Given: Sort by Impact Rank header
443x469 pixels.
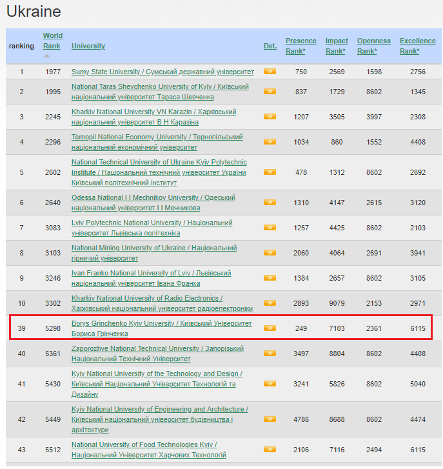Looking at the screenshot, I should click(337, 46).
